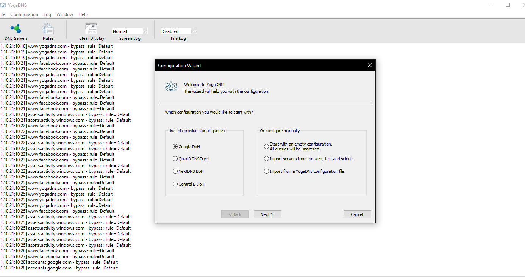Open the DNS Servers toolbar icon
525x277 pixels.
(x=16, y=32)
